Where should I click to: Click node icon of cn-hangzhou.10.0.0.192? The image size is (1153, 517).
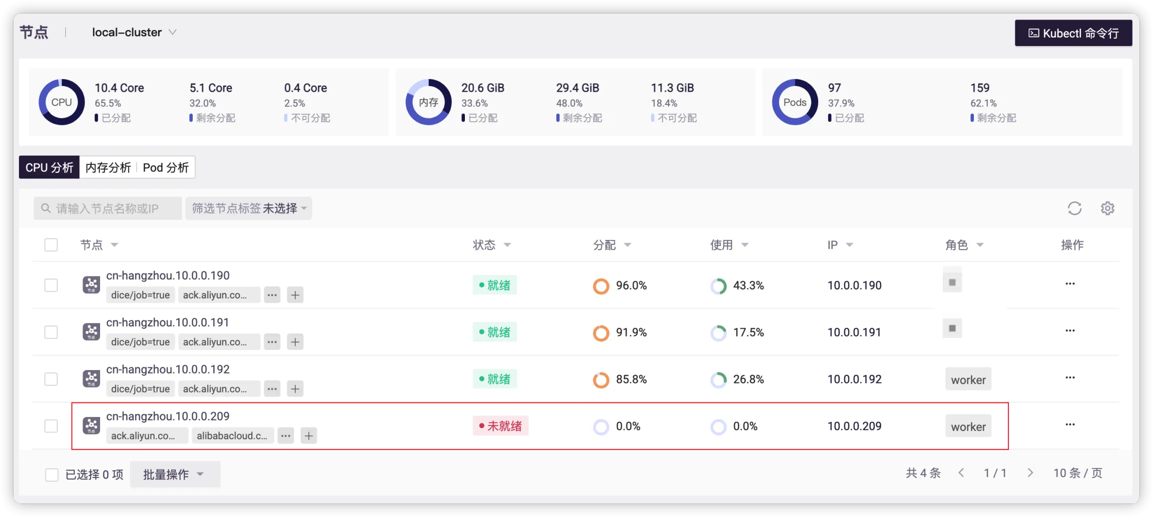tap(91, 379)
